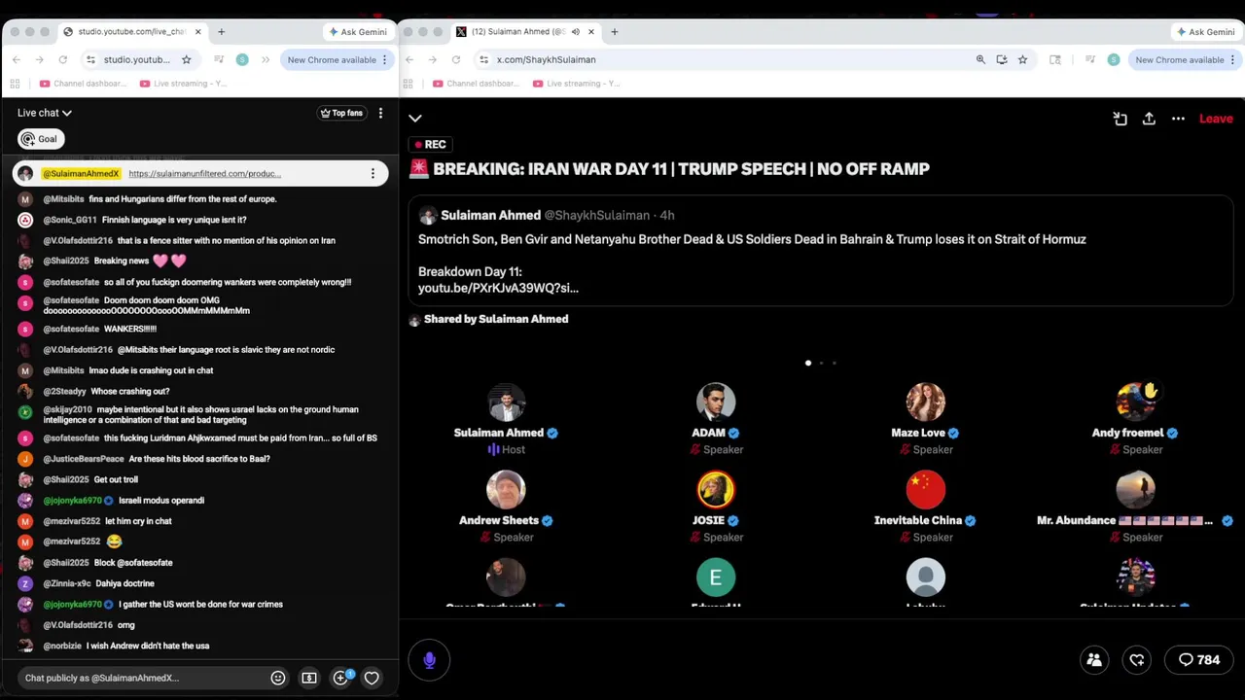Click Sulaiman Ahmed name in shared post
The image size is (1245, 700).
point(490,215)
